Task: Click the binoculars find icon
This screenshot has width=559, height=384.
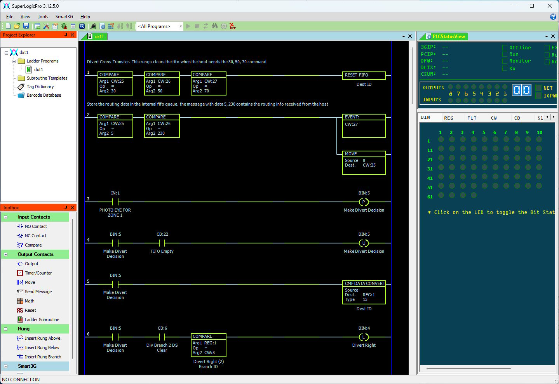Action: (x=214, y=26)
